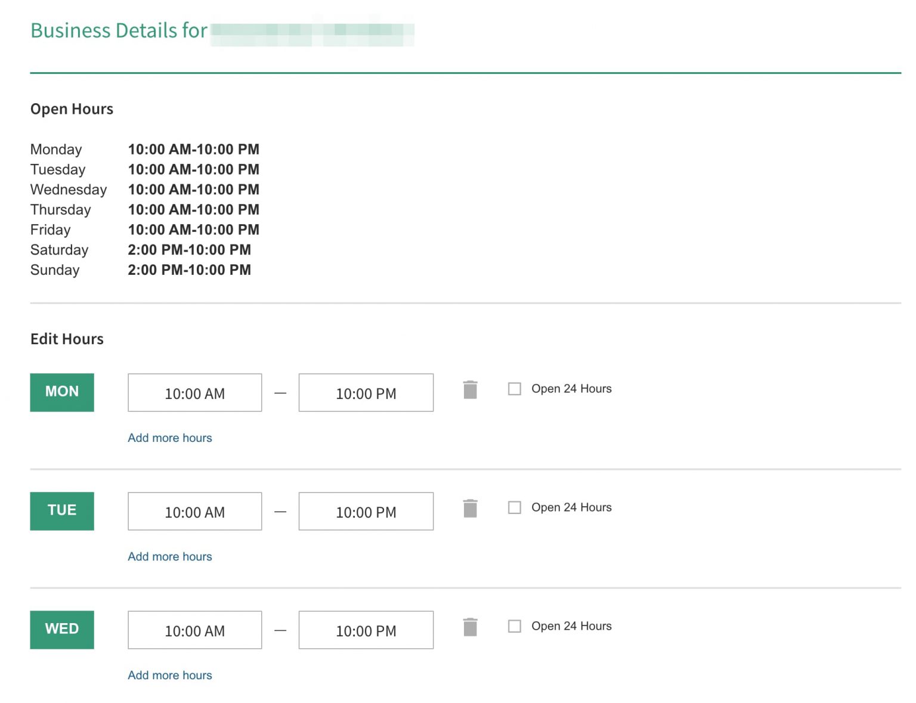Click Add more hours under Wednesday
The image size is (916, 703).
point(170,675)
